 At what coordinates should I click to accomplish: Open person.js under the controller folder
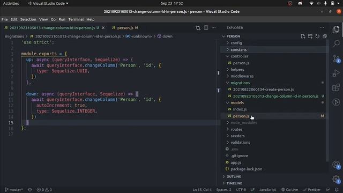(x=241, y=63)
